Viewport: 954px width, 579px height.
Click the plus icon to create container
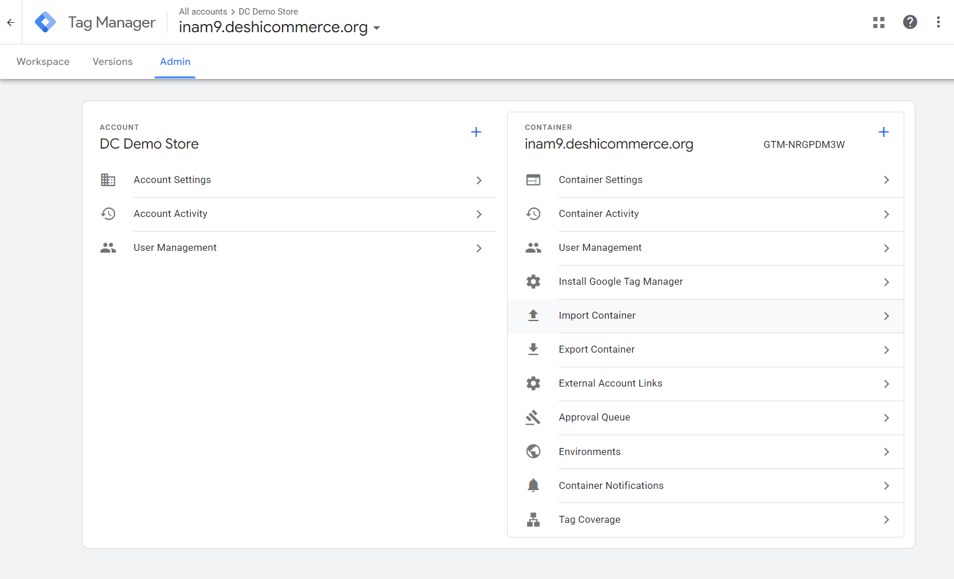click(x=884, y=132)
